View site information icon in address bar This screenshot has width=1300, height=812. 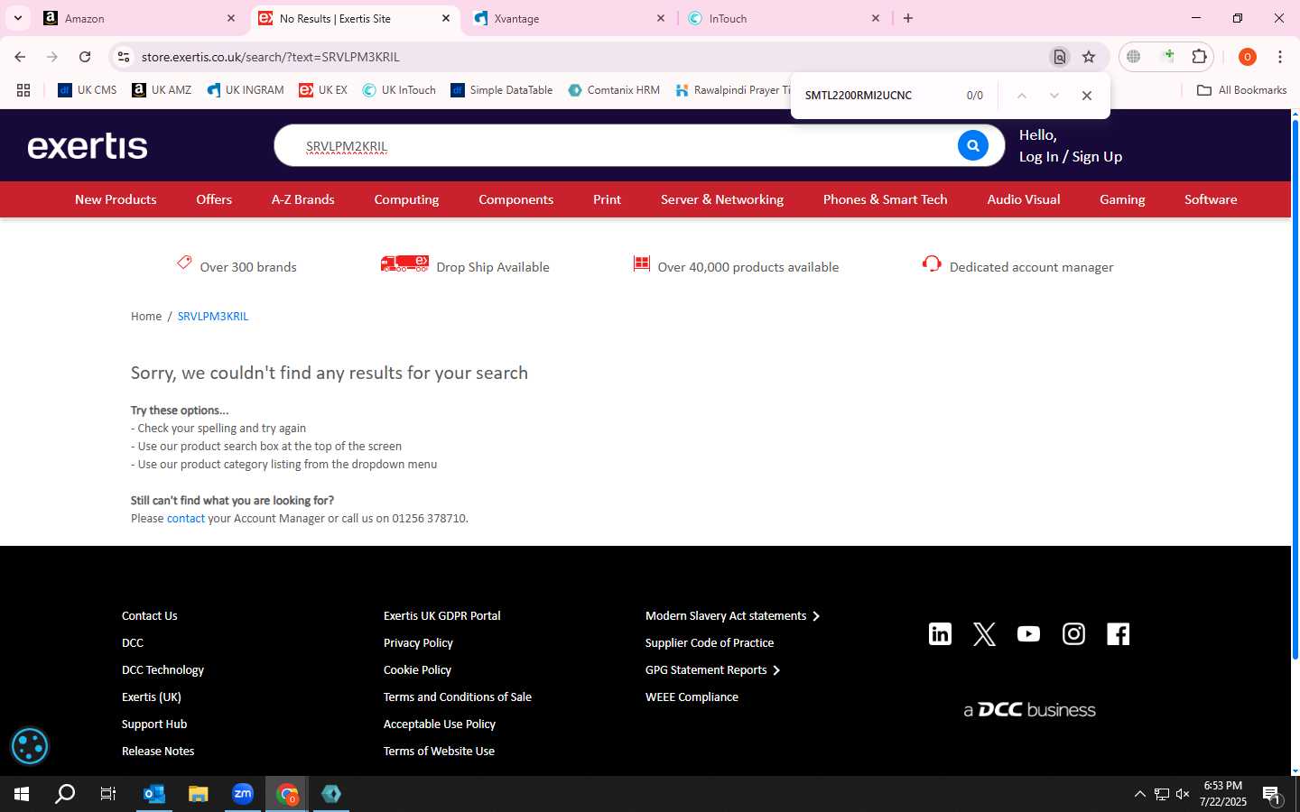tap(124, 57)
